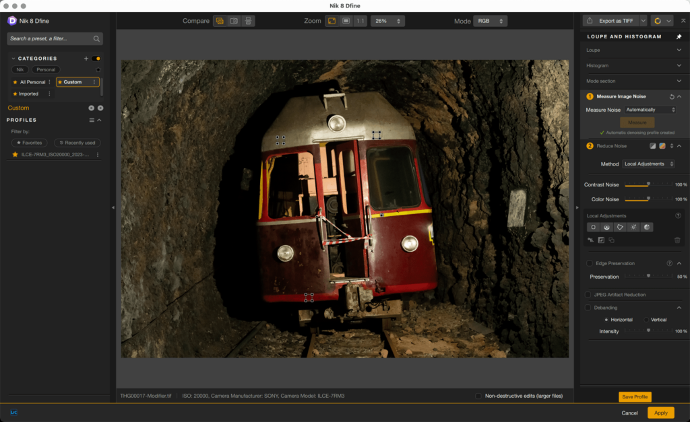Click the star on ILCE-7RM3 profile
The width and height of the screenshot is (690, 422).
pyautogui.click(x=15, y=155)
